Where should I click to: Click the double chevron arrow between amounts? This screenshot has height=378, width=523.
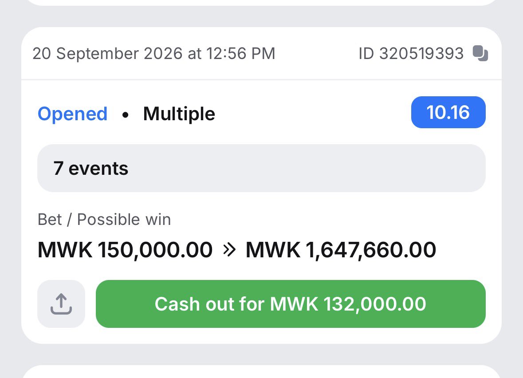pyautogui.click(x=229, y=249)
